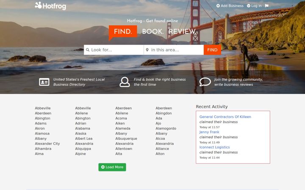The image size is (305, 190).
Task: Open the Alpine city link
Action: [80, 154]
